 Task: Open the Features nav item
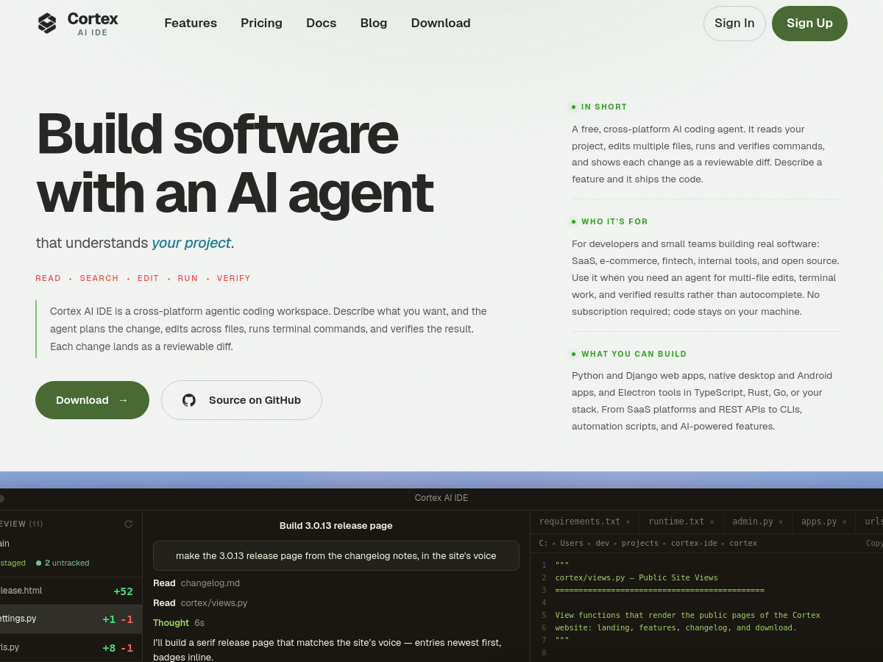tap(191, 23)
